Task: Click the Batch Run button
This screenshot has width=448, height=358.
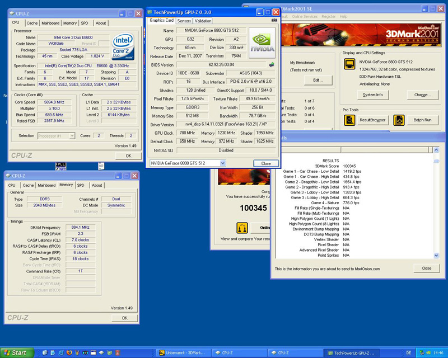Action: (422, 120)
